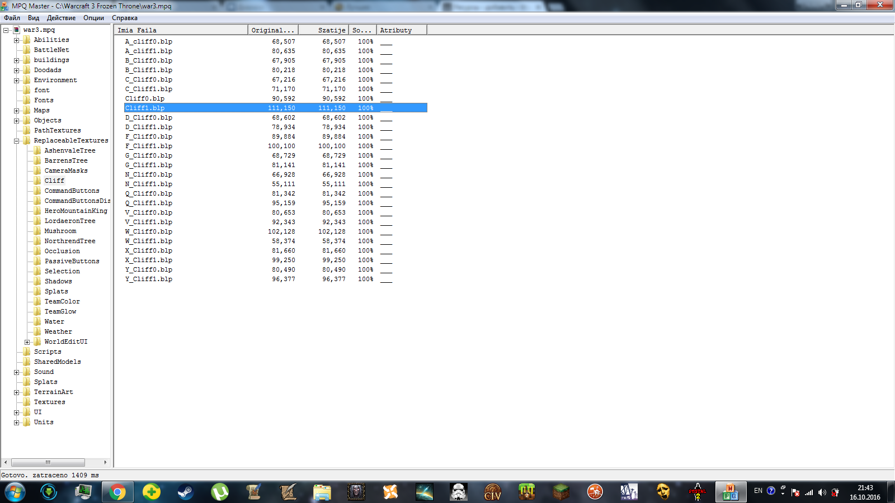Expand the WorldEditUI folder node

[27, 342]
